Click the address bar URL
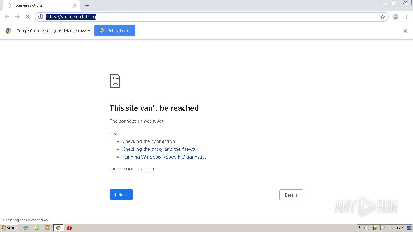The width and height of the screenshot is (413, 232). pyautogui.click(x=71, y=17)
